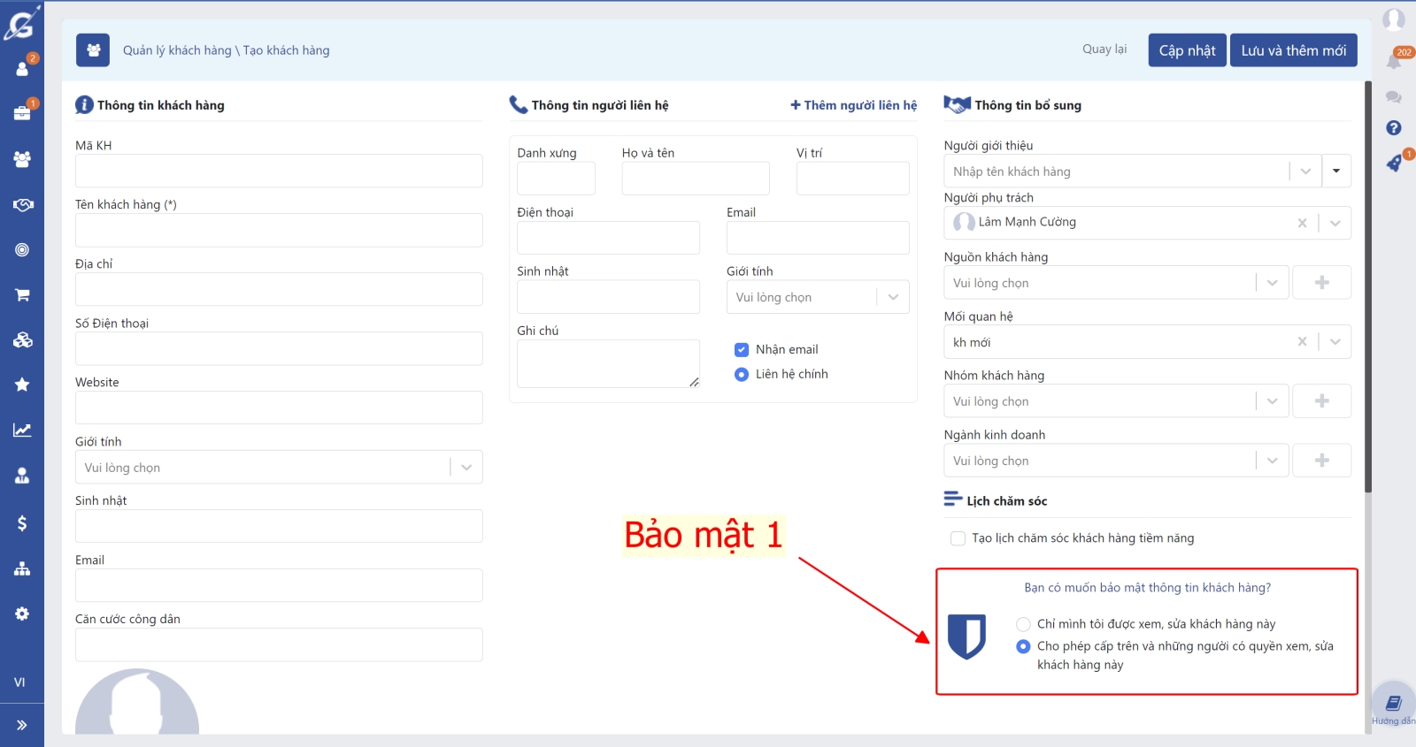Enable Tạo lịch chăm sóc khách hàng checkbox

tap(958, 538)
